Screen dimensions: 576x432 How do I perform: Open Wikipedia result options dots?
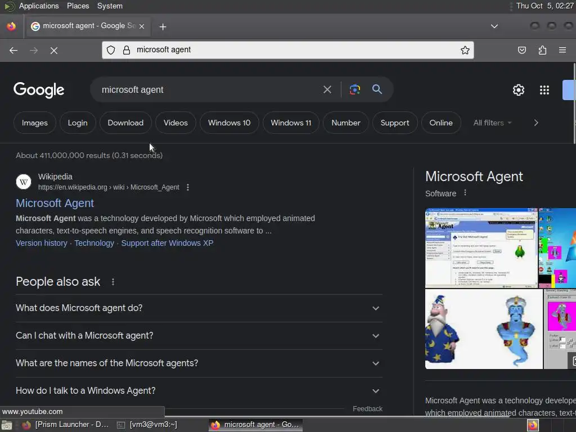click(x=188, y=187)
